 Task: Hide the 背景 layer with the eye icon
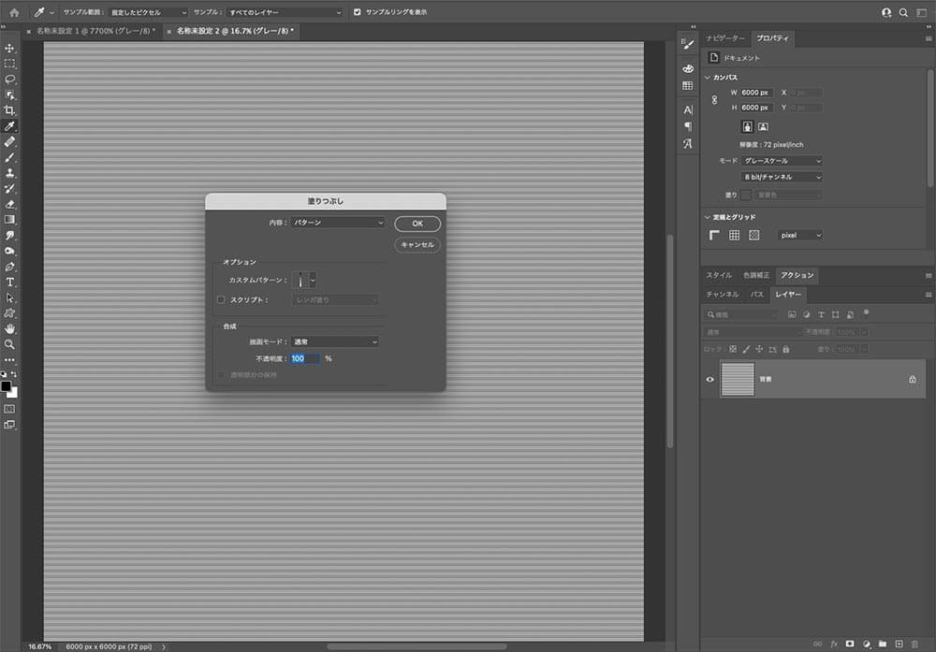pos(709,379)
